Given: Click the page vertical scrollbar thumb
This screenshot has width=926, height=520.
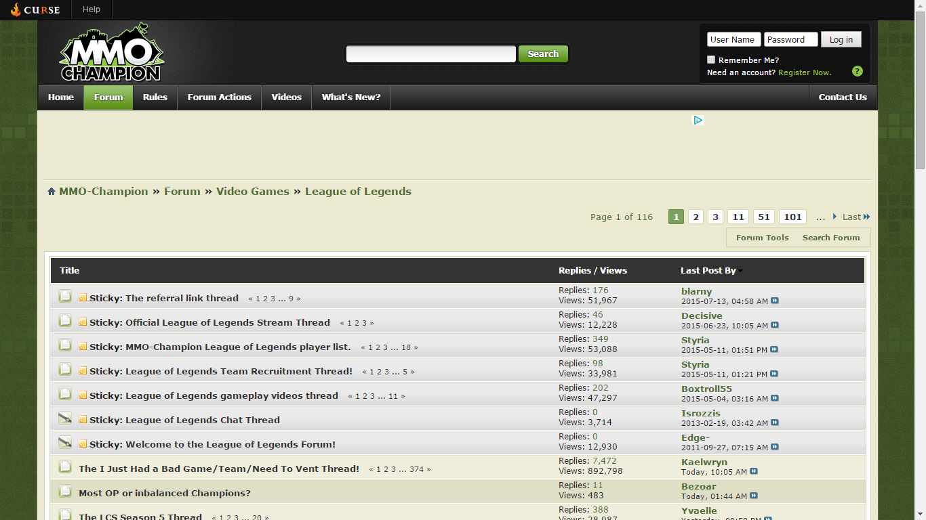Looking at the screenshot, I should pos(920,90).
